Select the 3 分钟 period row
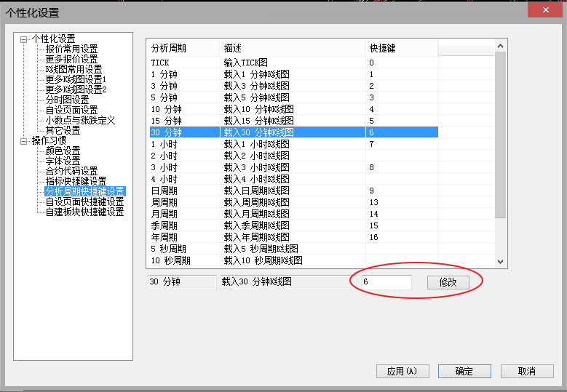The width and height of the screenshot is (567, 392). coord(293,86)
